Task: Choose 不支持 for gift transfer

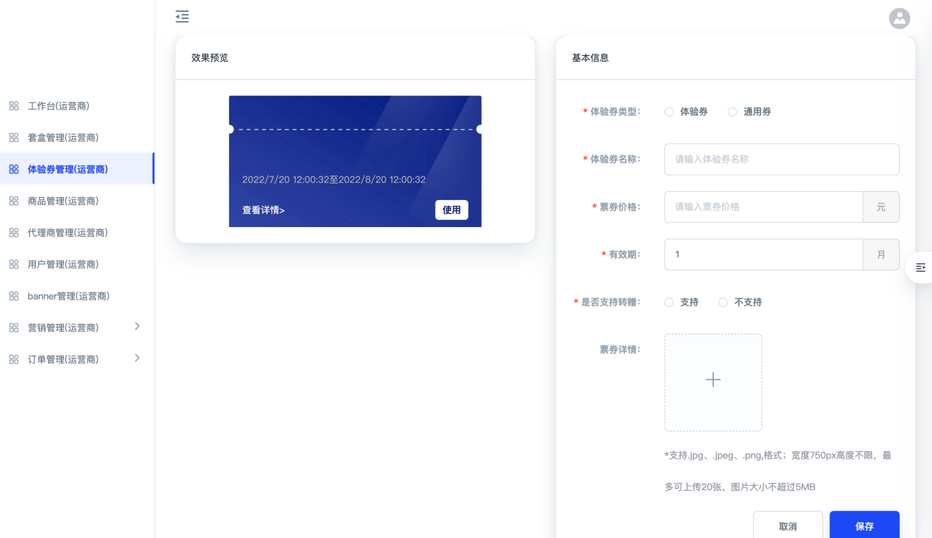Action: point(723,302)
